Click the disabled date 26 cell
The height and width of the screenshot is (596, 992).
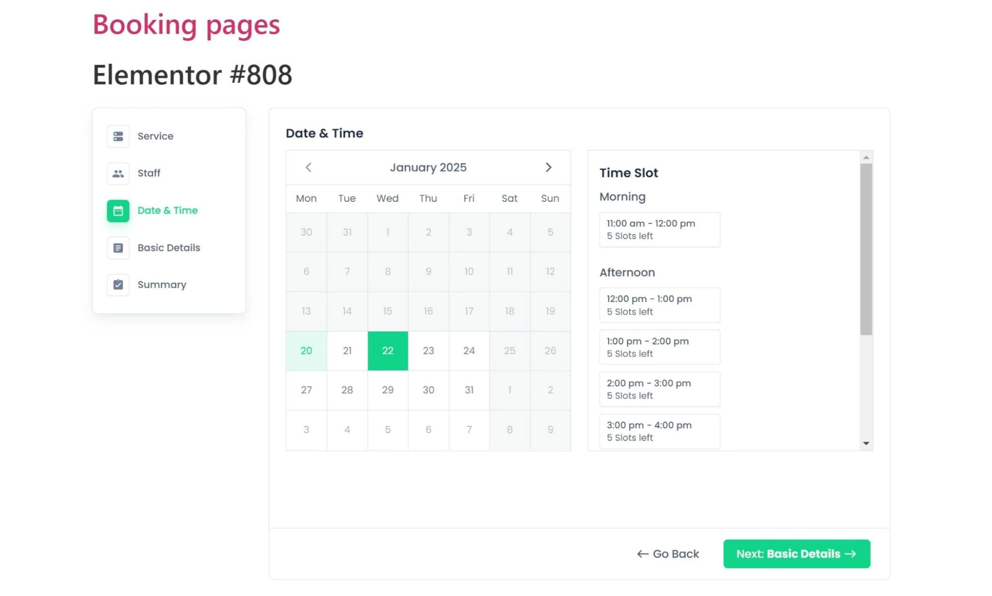(x=550, y=351)
